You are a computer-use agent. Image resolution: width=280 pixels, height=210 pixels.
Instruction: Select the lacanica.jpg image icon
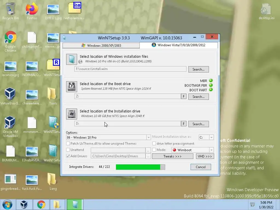pos(10,69)
